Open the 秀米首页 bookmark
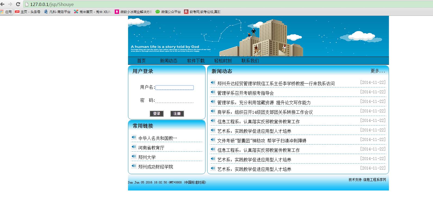433x200 pixels. click(92, 12)
